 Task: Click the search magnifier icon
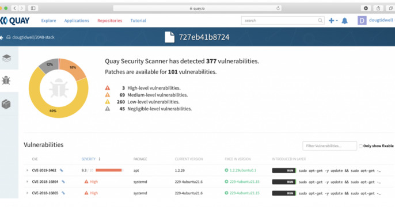[320, 20]
